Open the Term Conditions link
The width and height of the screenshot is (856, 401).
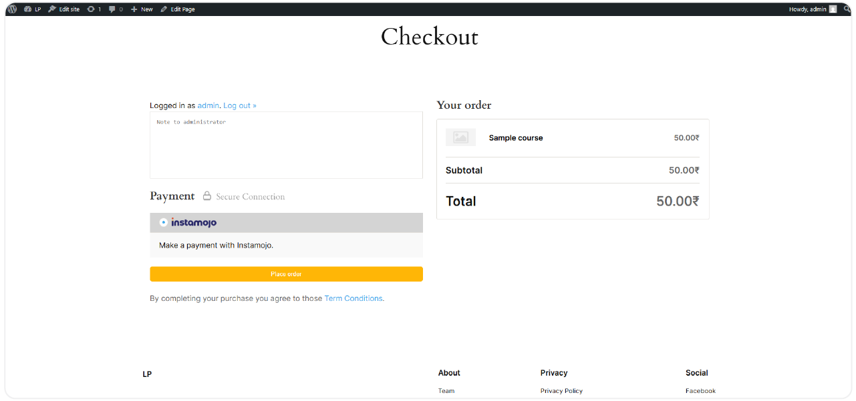(353, 298)
